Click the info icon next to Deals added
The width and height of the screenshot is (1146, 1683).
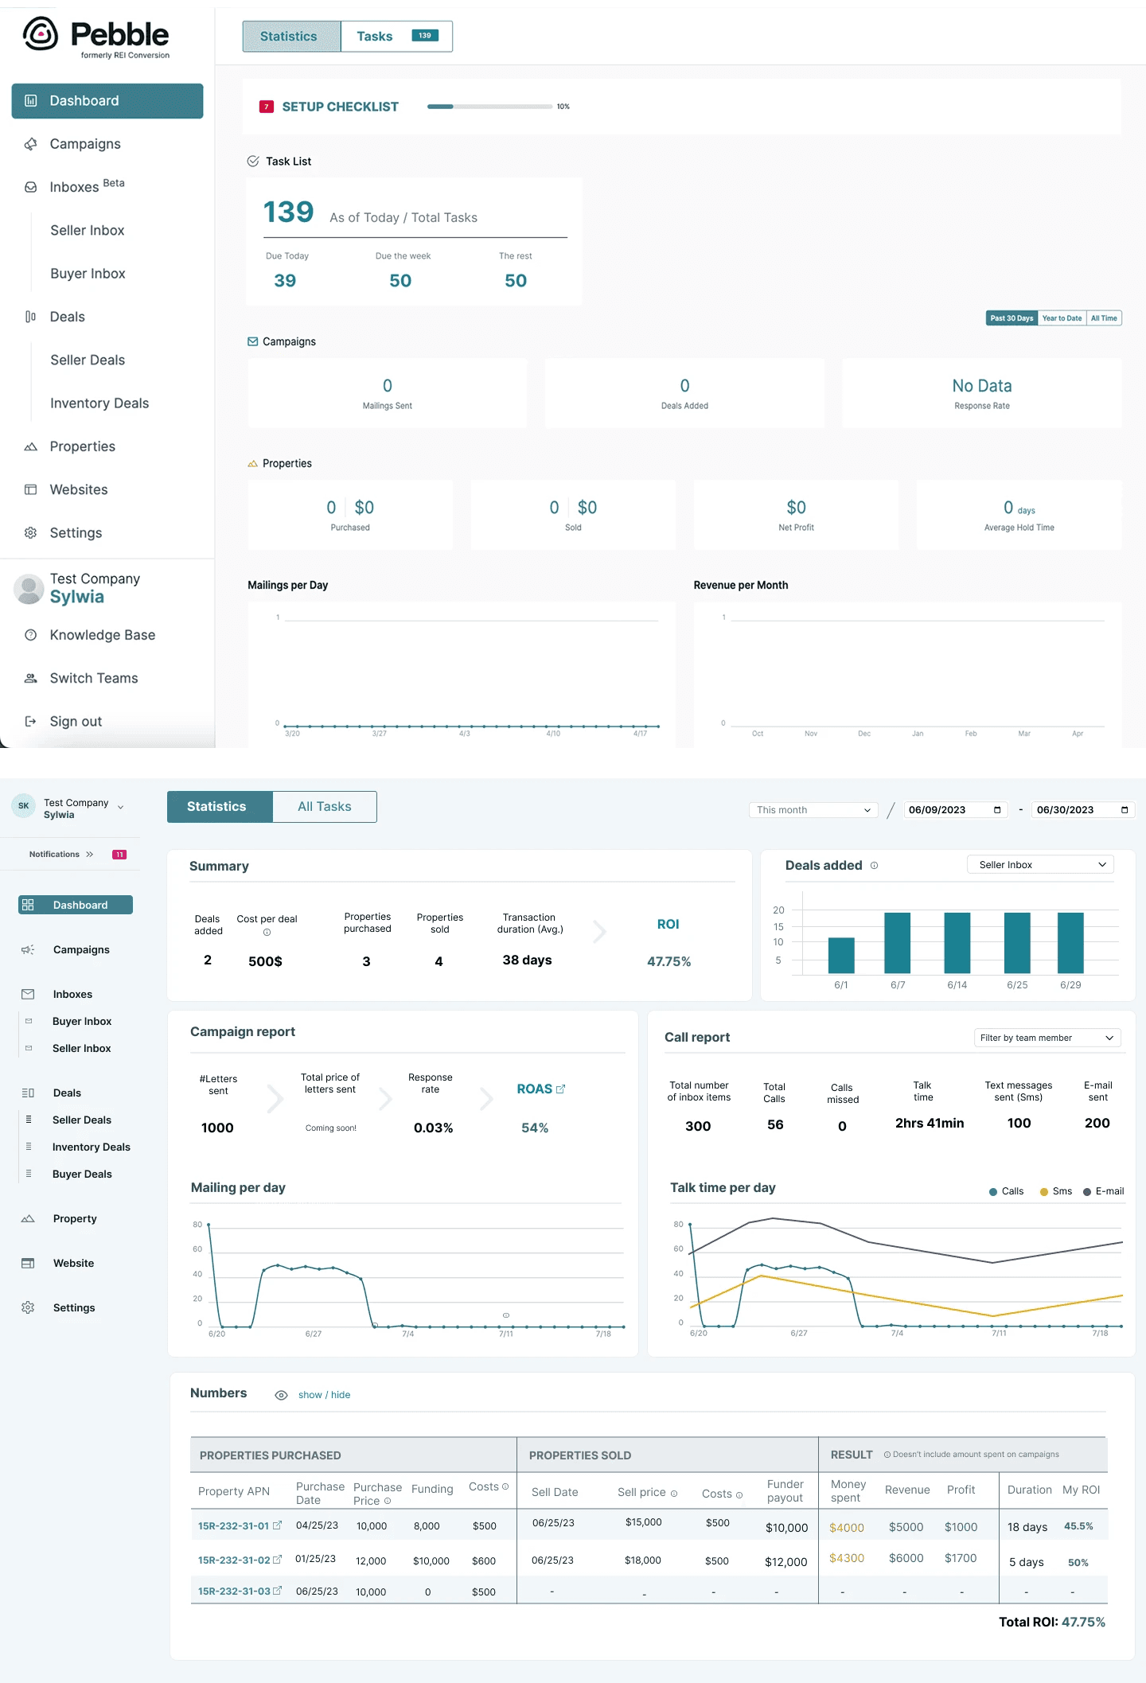click(x=874, y=866)
